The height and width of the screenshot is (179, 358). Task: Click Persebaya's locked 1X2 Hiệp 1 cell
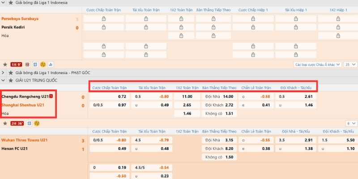click(x=338, y=19)
